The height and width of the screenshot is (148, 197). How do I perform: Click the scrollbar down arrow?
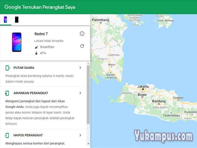pyautogui.click(x=88, y=144)
